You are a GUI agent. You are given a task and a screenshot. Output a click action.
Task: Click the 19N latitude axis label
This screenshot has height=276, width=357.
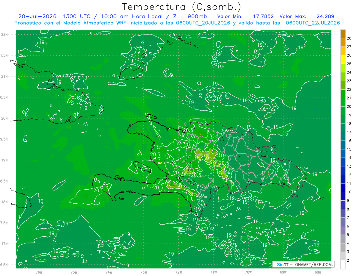click(x=4, y=160)
